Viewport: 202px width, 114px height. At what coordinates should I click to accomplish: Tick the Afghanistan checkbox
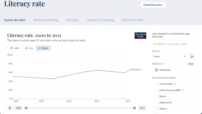156,103
